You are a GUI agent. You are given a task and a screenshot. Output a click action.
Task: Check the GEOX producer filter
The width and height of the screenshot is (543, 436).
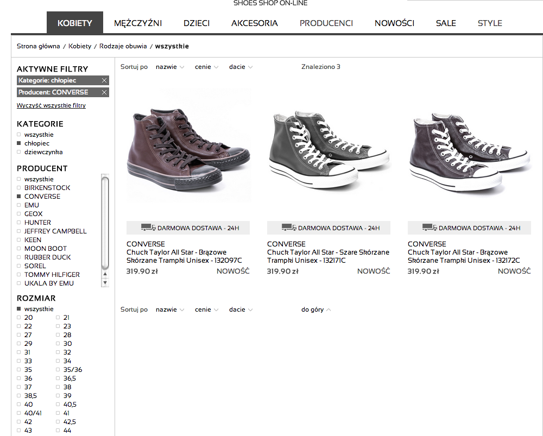tap(19, 214)
